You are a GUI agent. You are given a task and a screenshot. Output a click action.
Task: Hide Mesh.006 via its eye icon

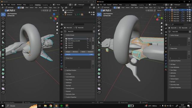pos(187,12)
